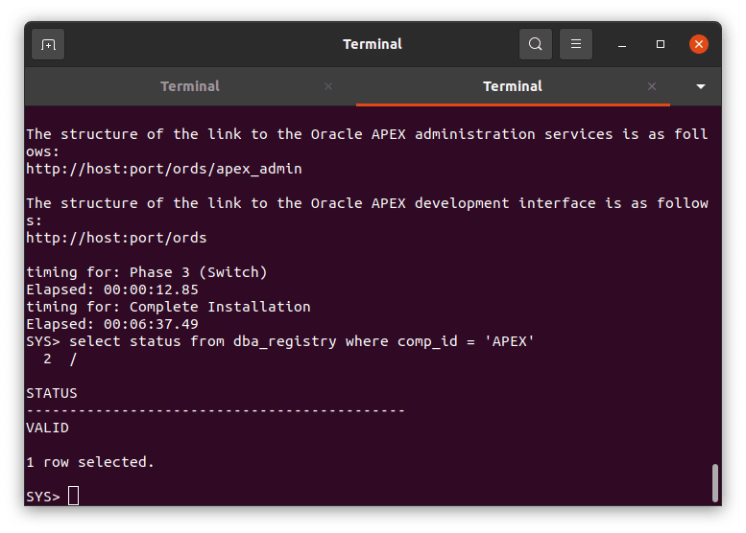Screen dimensions: 746x533
Task: Click the vertical scrollbar thumb
Action: 714,482
